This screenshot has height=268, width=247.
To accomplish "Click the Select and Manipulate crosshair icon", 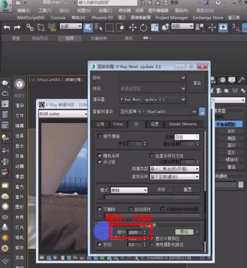I will point(212,27).
